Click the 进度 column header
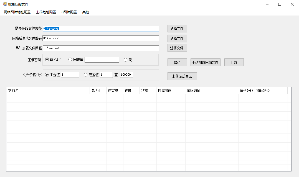299x177 pixels. pyautogui.click(x=131, y=91)
